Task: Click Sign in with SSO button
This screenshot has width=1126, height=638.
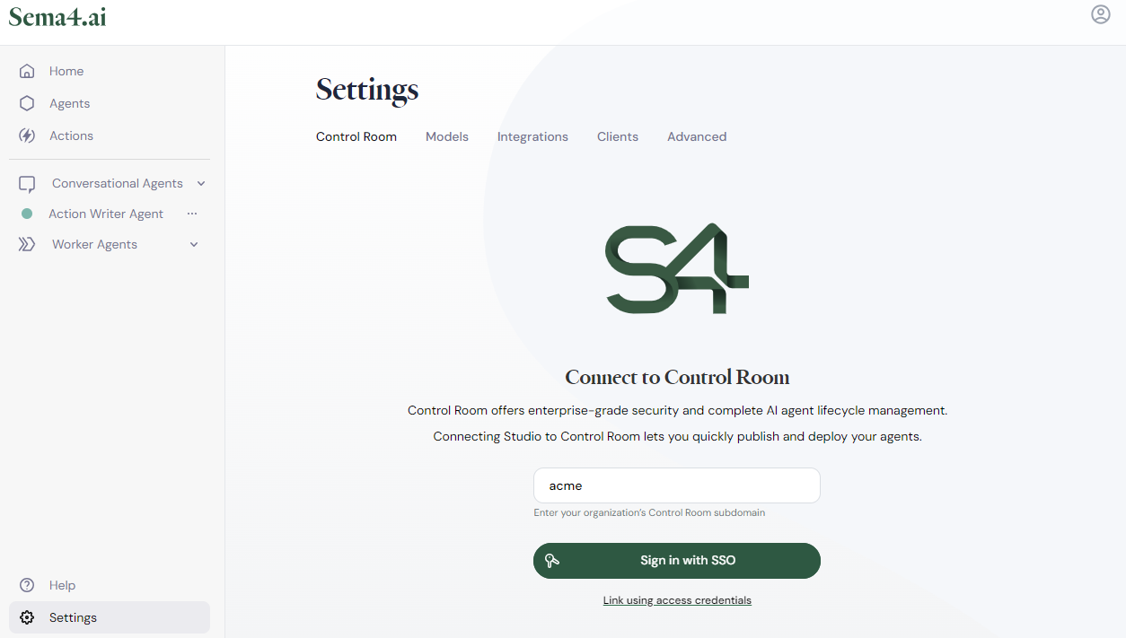Action: pos(677,561)
